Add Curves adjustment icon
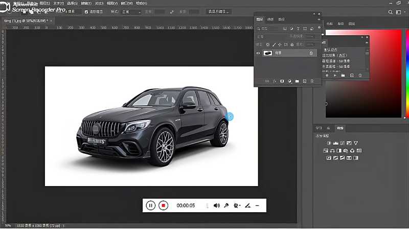This screenshot has width=409, height=229. coord(342,143)
